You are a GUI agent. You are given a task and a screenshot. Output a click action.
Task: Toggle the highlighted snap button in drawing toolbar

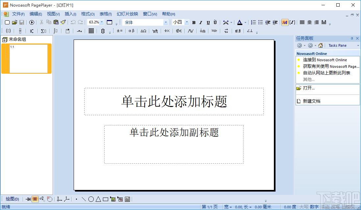pos(35,199)
